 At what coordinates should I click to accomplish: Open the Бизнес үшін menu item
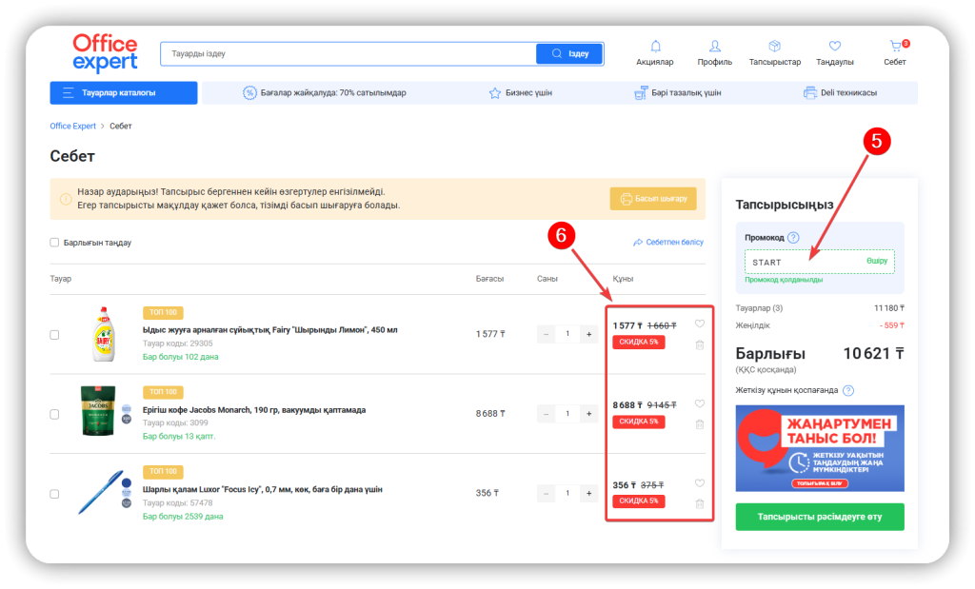(520, 93)
